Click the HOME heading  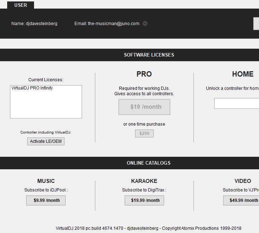click(243, 74)
